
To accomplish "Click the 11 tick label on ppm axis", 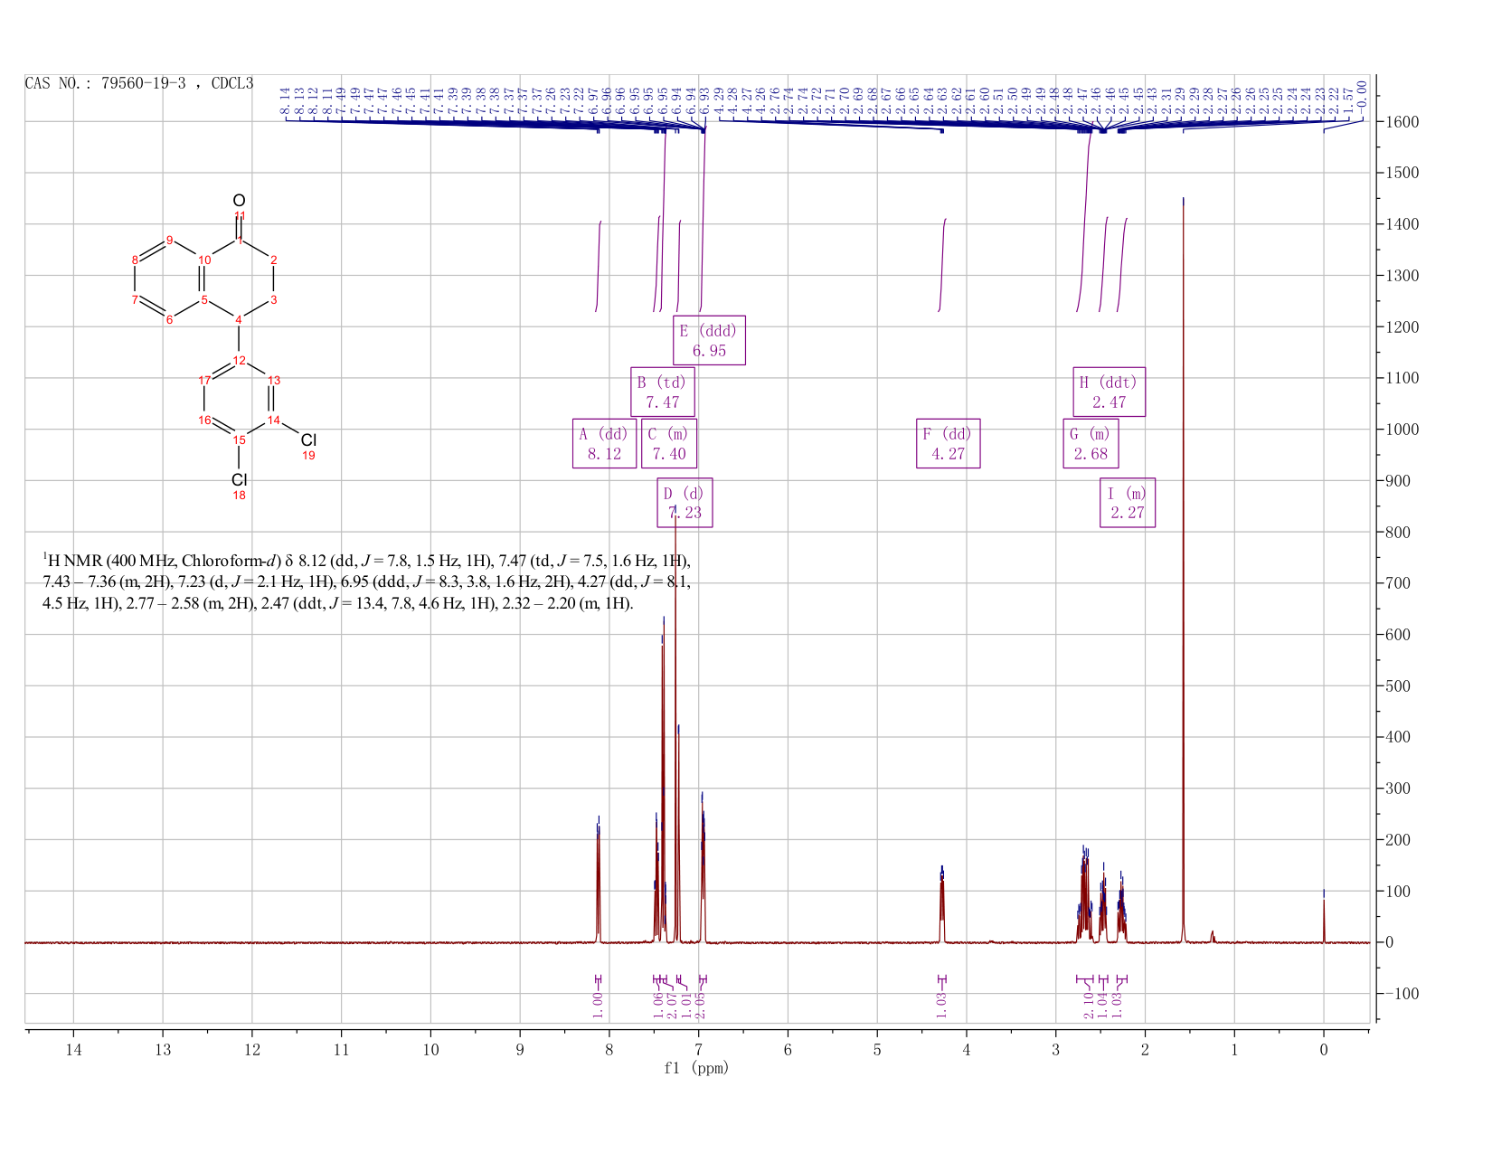I will (x=342, y=1049).
